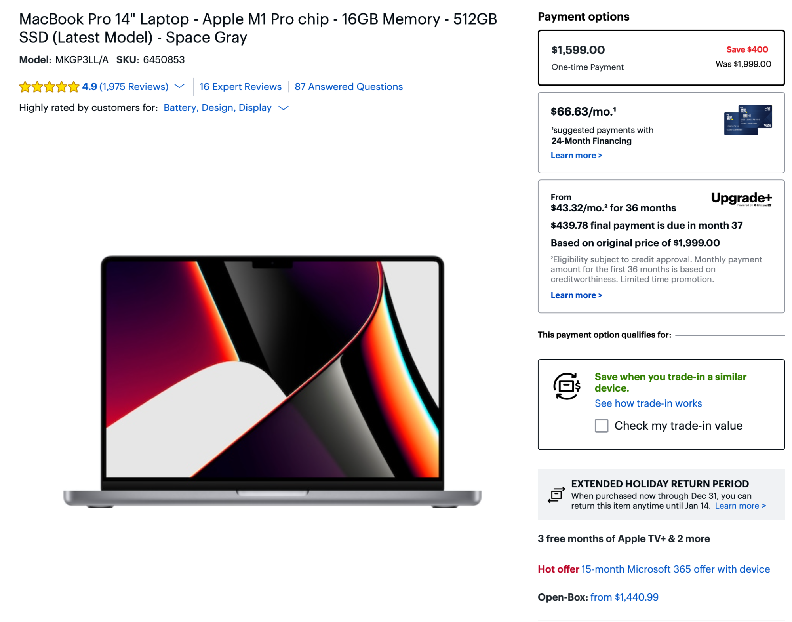Click Learn more under 24-Month Financing

576,156
